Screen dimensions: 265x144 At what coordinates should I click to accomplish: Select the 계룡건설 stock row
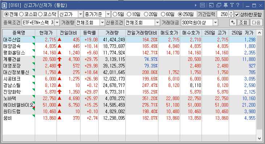(x=129, y=59)
